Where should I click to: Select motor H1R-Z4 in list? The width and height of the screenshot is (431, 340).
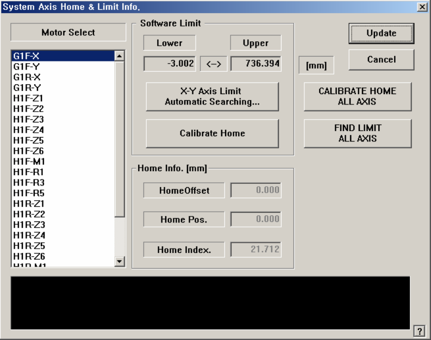pyautogui.click(x=63, y=235)
